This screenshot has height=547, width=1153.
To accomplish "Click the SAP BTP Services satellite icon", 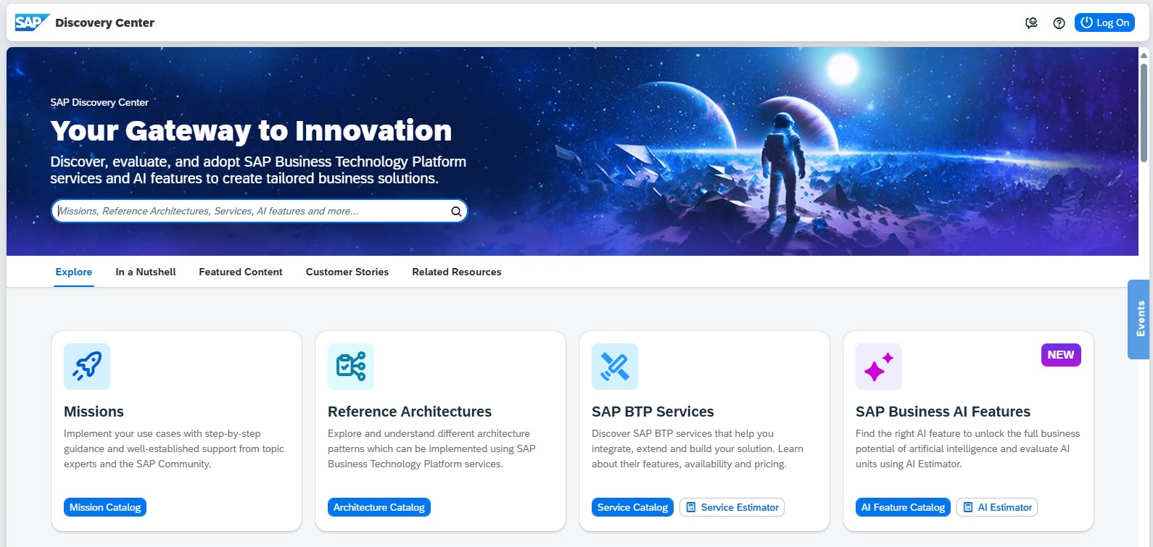I will tap(615, 367).
